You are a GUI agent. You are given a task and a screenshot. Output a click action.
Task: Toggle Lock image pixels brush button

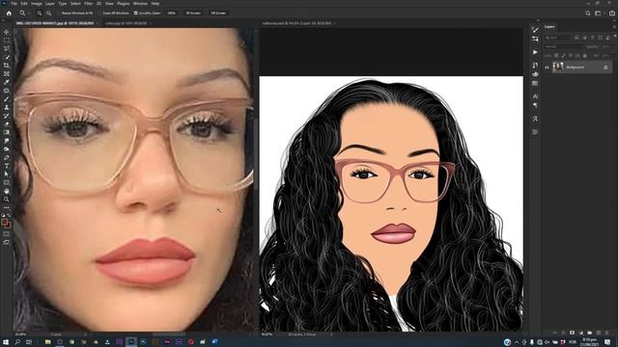coord(563,56)
